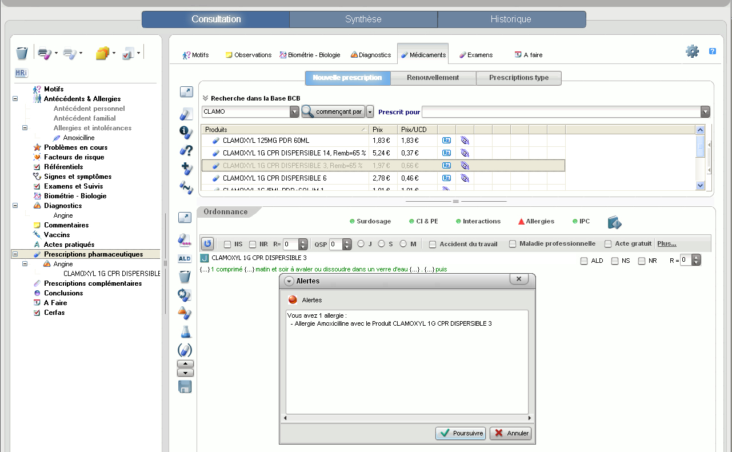Check the Acte gratuit checkbox

click(x=608, y=244)
